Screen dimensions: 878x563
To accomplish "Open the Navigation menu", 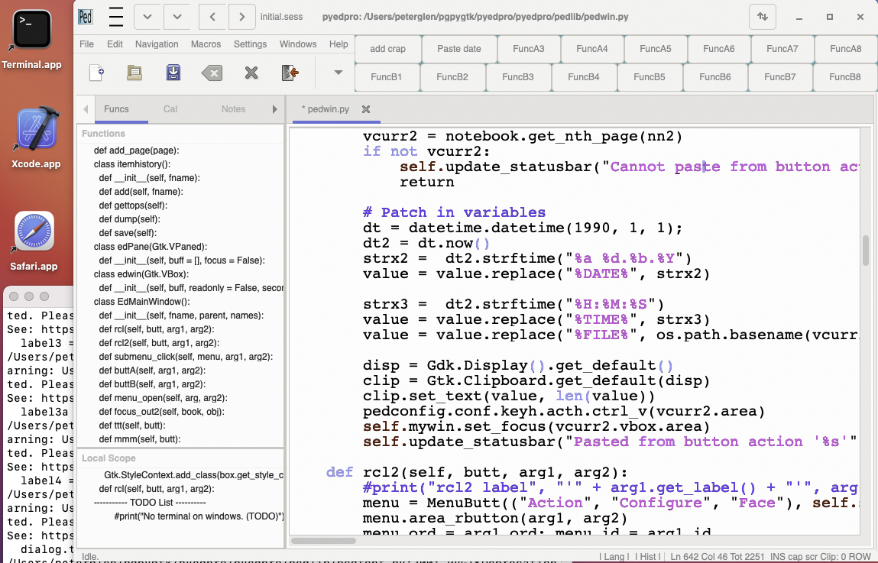I will [x=157, y=44].
